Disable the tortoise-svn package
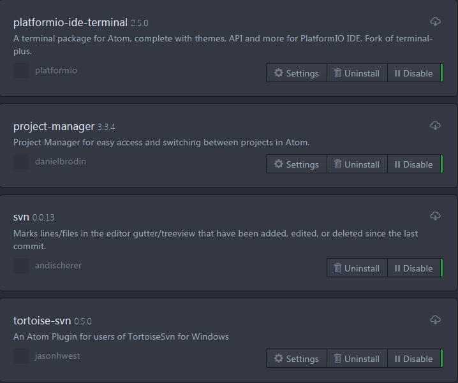 coord(413,359)
